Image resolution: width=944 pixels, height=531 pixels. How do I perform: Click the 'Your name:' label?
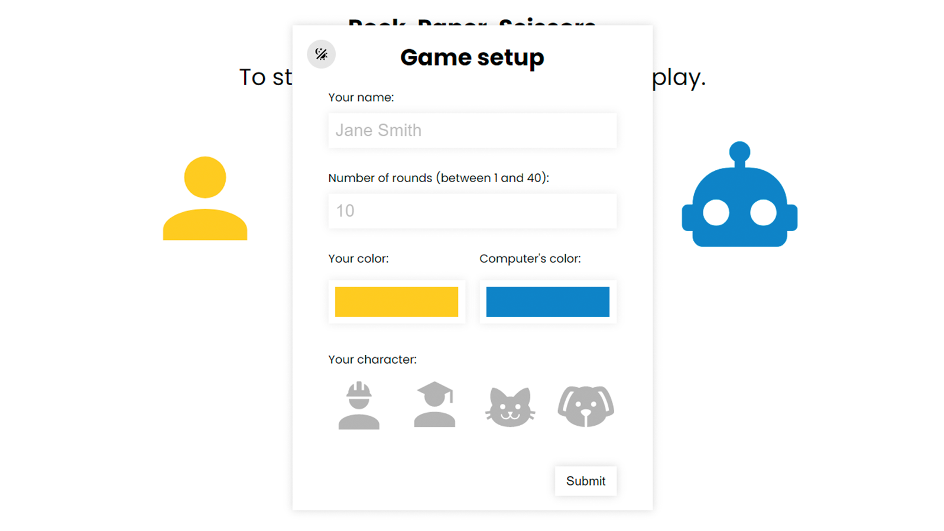point(361,98)
